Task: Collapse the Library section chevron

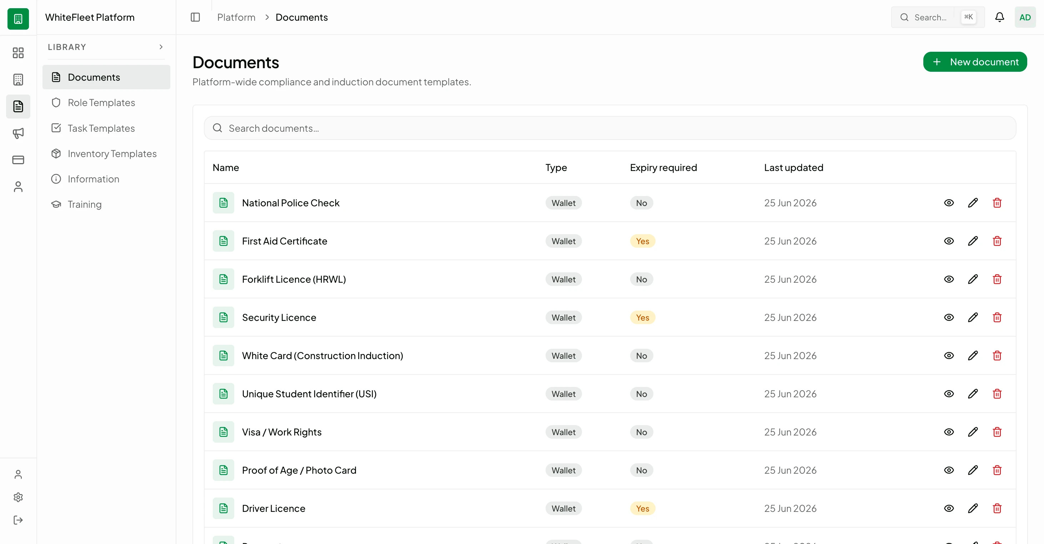Action: [x=161, y=47]
